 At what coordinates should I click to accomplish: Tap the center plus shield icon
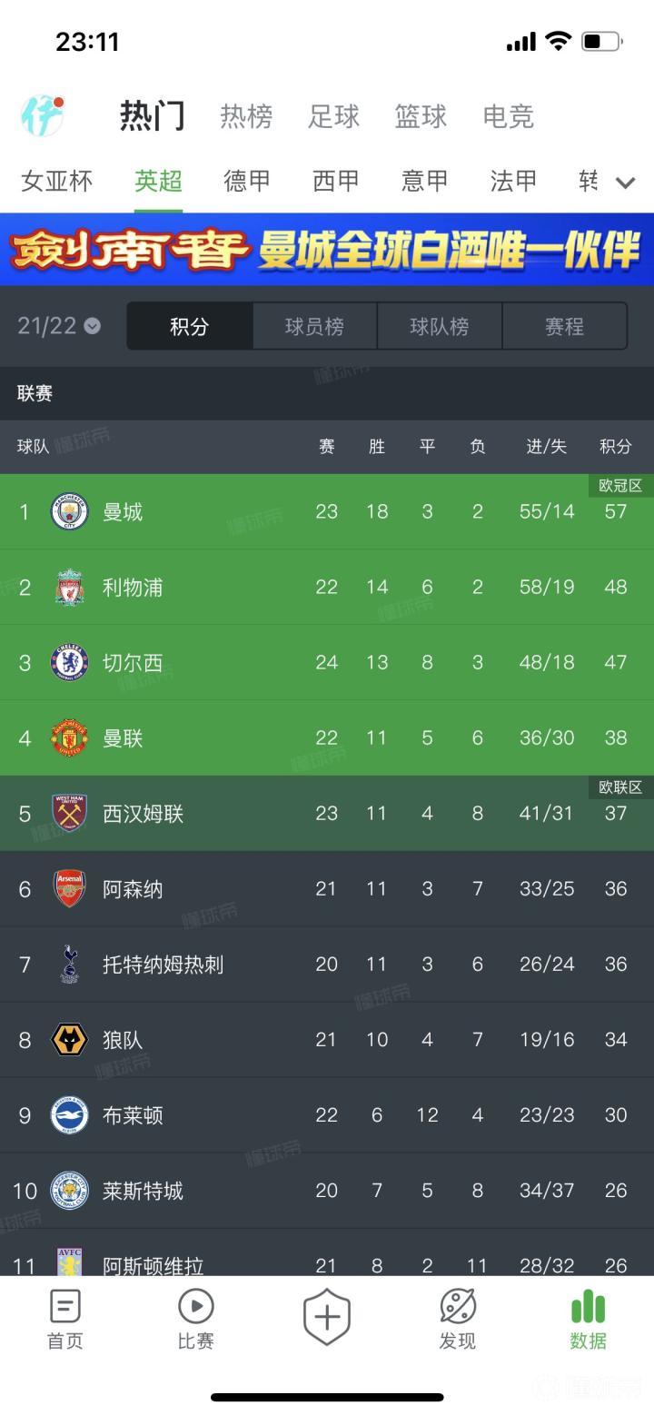[327, 1316]
